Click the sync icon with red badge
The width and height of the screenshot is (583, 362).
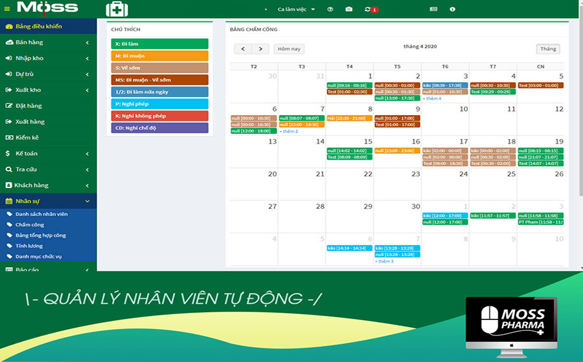[x=369, y=10]
